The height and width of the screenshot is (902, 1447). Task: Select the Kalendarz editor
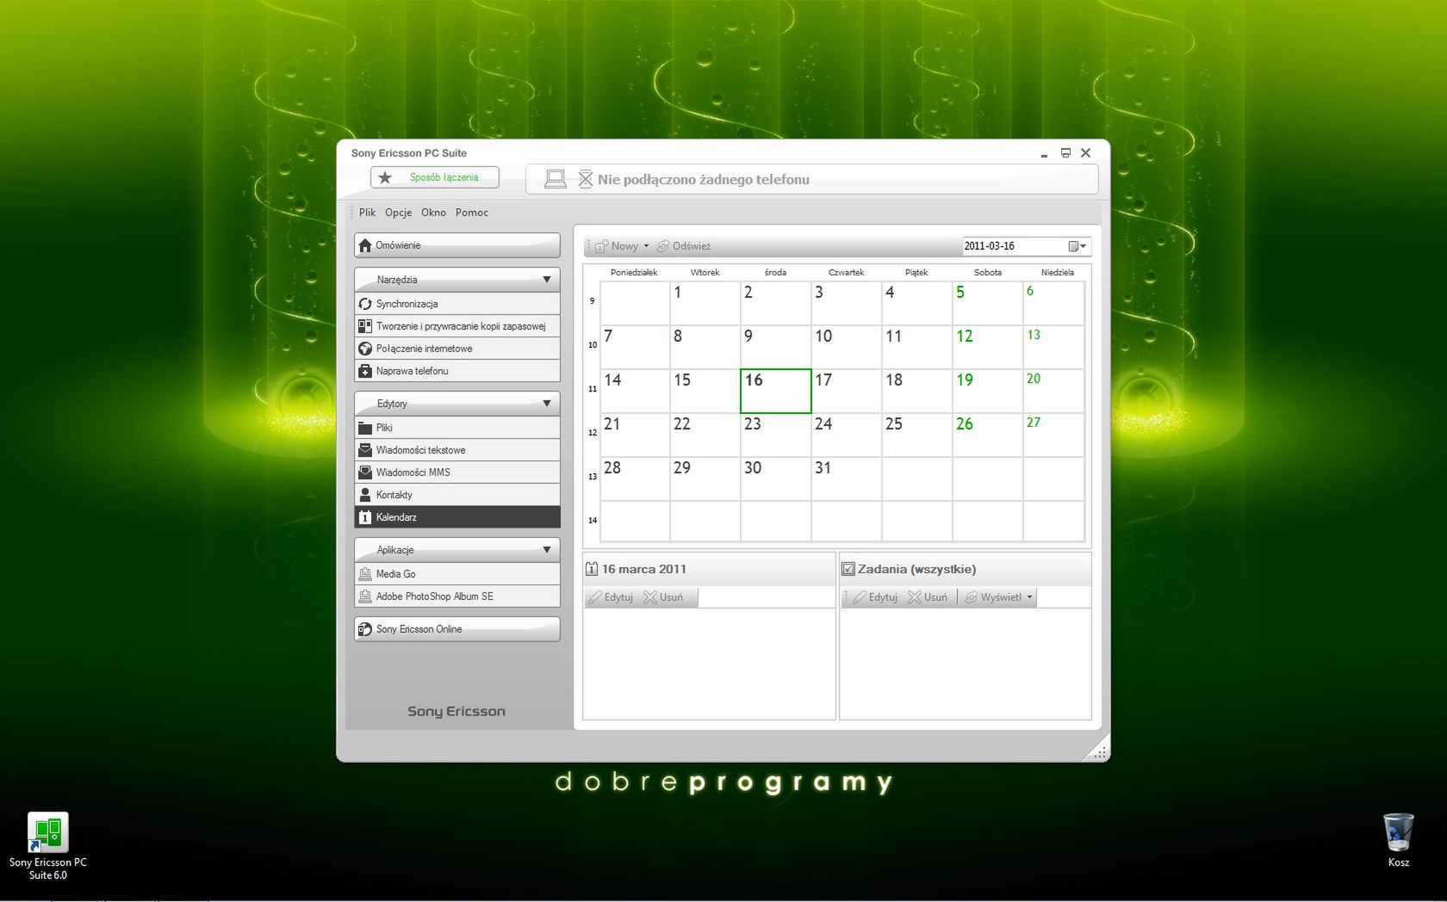[x=456, y=517]
